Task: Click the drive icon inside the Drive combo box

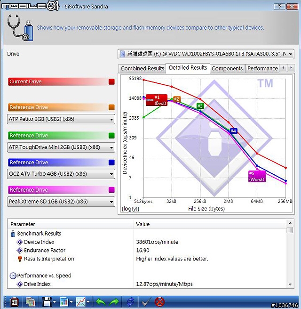Action: 122,54
